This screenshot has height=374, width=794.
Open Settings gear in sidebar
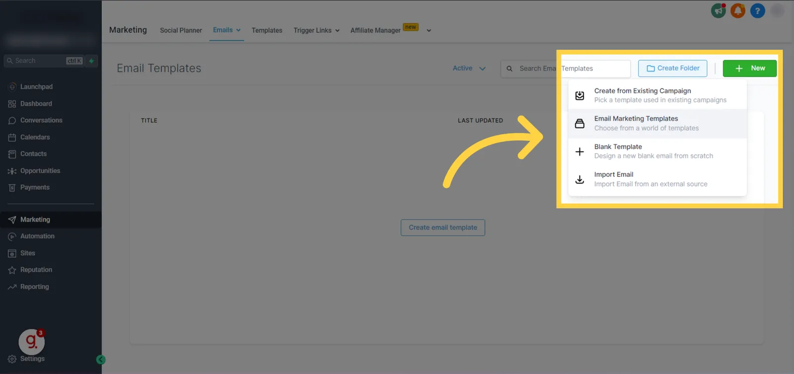(x=12, y=359)
